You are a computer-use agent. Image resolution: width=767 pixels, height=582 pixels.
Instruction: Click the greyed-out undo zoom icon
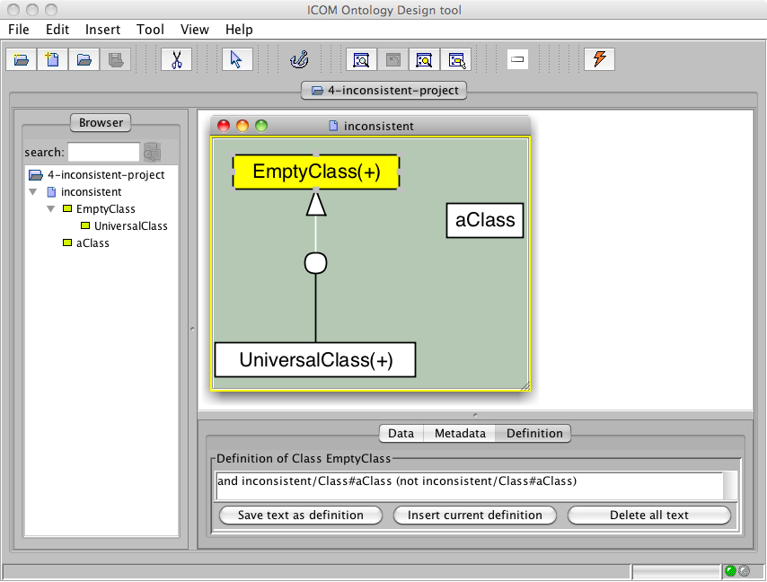(x=392, y=59)
